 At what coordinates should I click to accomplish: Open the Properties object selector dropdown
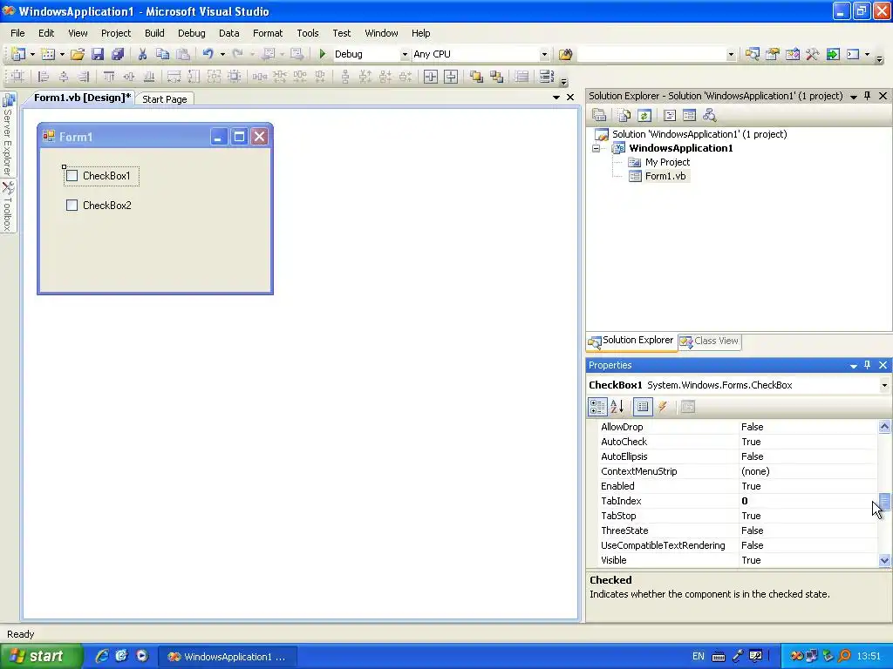(884, 385)
